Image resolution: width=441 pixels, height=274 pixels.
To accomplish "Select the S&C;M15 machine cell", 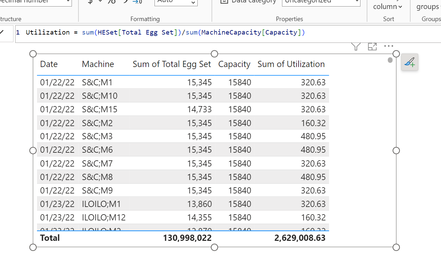I will coord(100,109).
